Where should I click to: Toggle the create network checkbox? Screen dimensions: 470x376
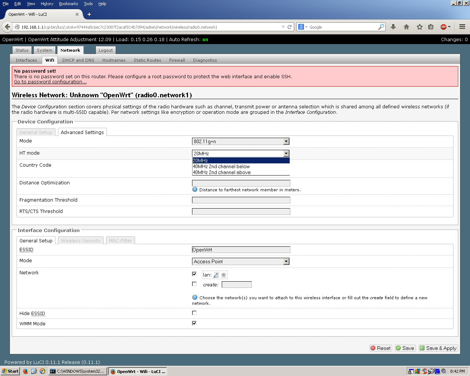point(194,284)
